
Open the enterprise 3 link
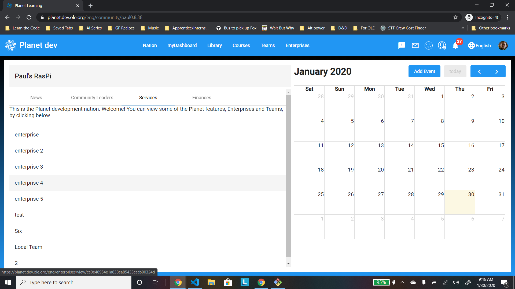click(x=29, y=166)
